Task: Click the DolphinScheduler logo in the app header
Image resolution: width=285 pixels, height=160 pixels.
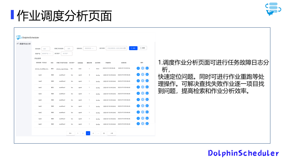Action: click(28, 38)
